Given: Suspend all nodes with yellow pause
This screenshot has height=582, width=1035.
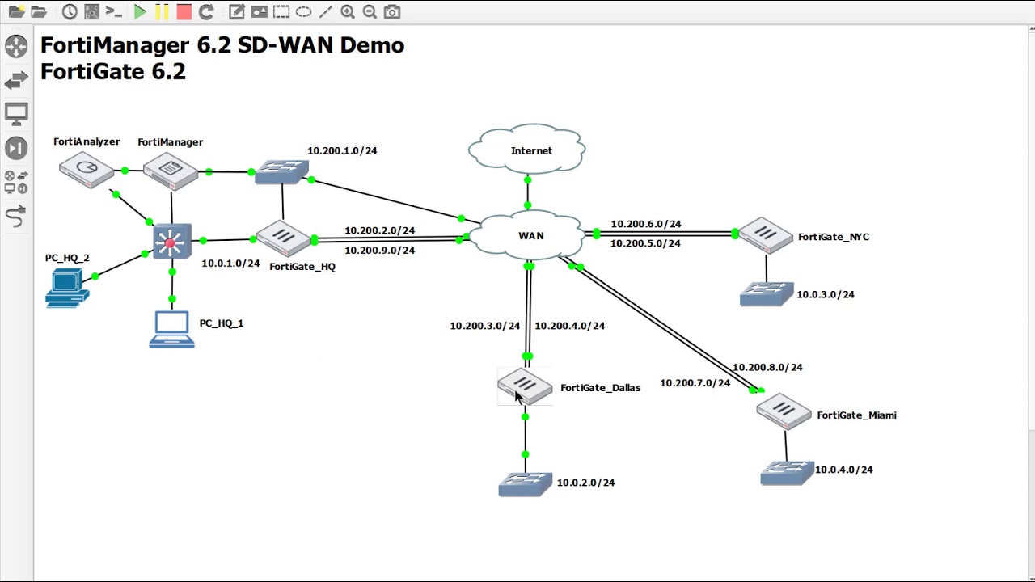Looking at the screenshot, I should coord(162,12).
